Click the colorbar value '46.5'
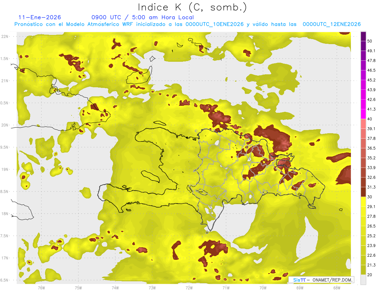 (x=371, y=70)
